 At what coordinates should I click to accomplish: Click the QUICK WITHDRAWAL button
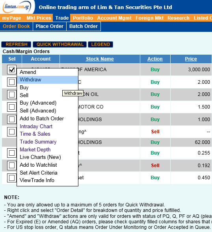tap(60, 44)
